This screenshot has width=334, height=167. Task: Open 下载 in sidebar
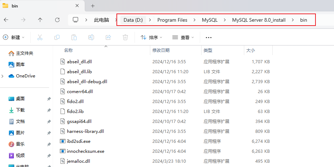pyautogui.click(x=16, y=110)
